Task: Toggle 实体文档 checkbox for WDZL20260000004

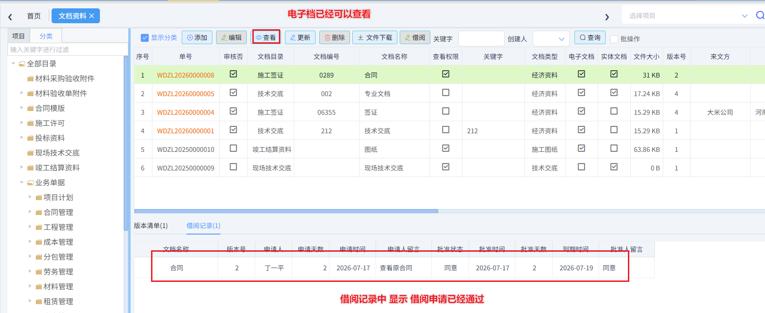Action: tap(614, 111)
